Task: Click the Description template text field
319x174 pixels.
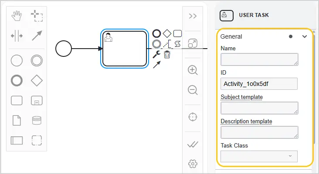Action: click(259, 132)
